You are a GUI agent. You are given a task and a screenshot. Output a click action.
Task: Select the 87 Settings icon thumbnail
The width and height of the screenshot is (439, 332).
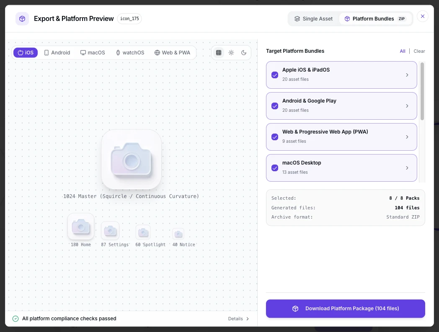[x=110, y=231]
